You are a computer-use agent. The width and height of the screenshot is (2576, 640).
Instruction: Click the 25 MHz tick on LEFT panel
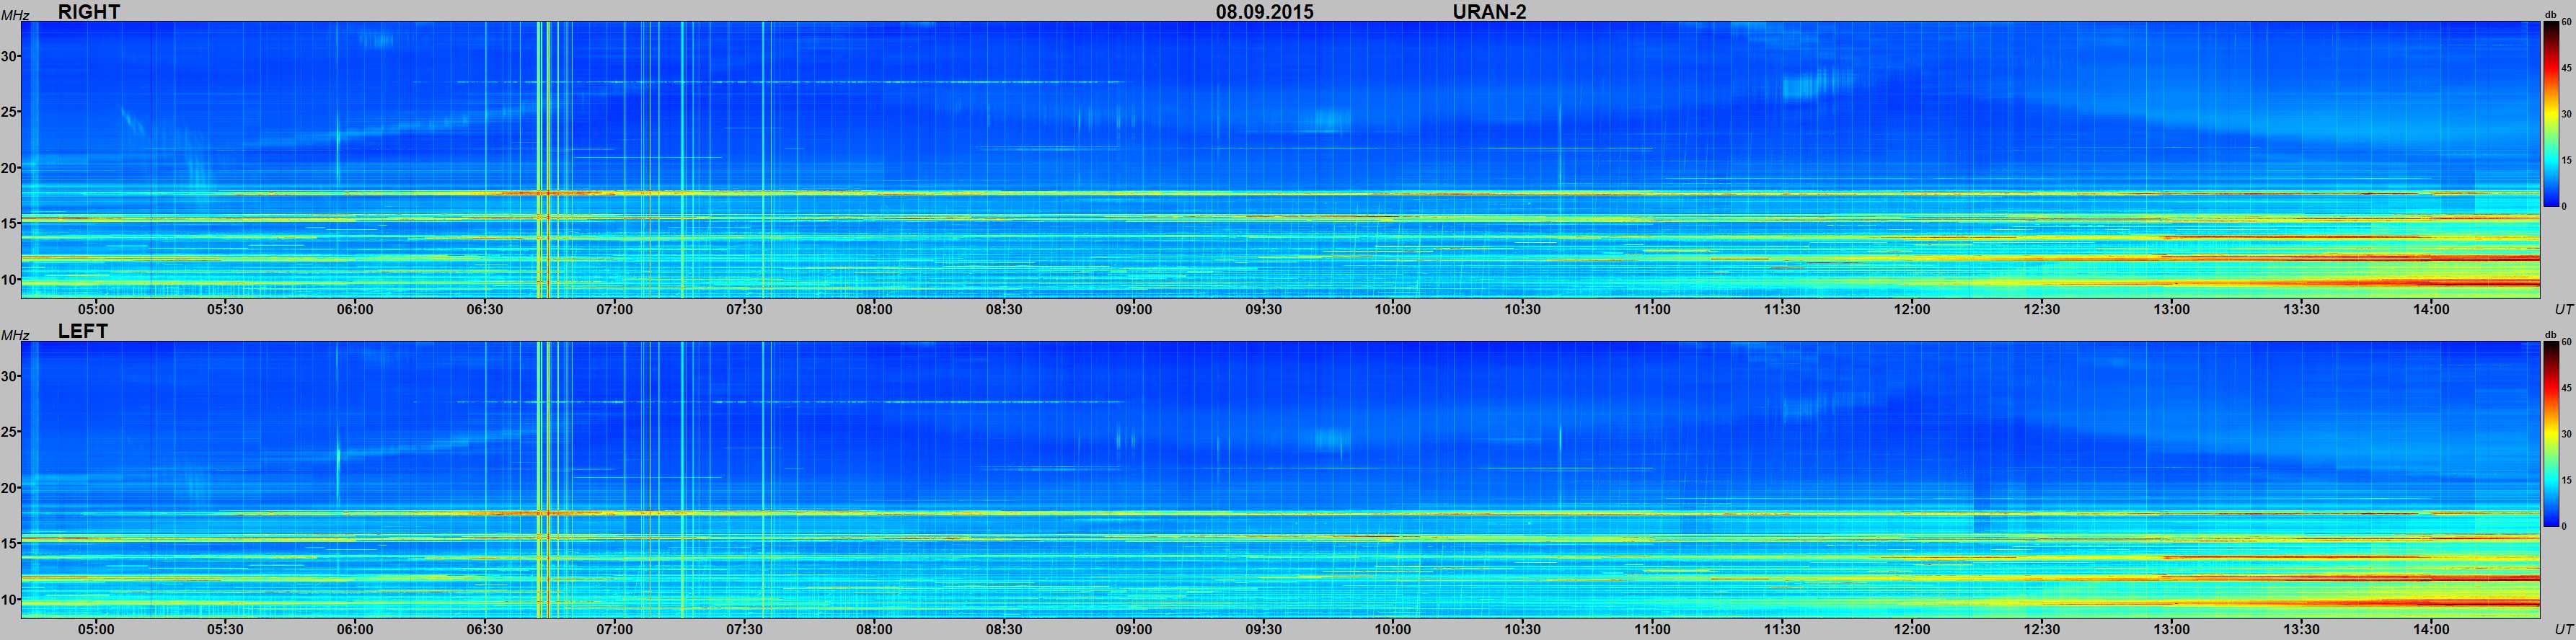[x=9, y=432]
